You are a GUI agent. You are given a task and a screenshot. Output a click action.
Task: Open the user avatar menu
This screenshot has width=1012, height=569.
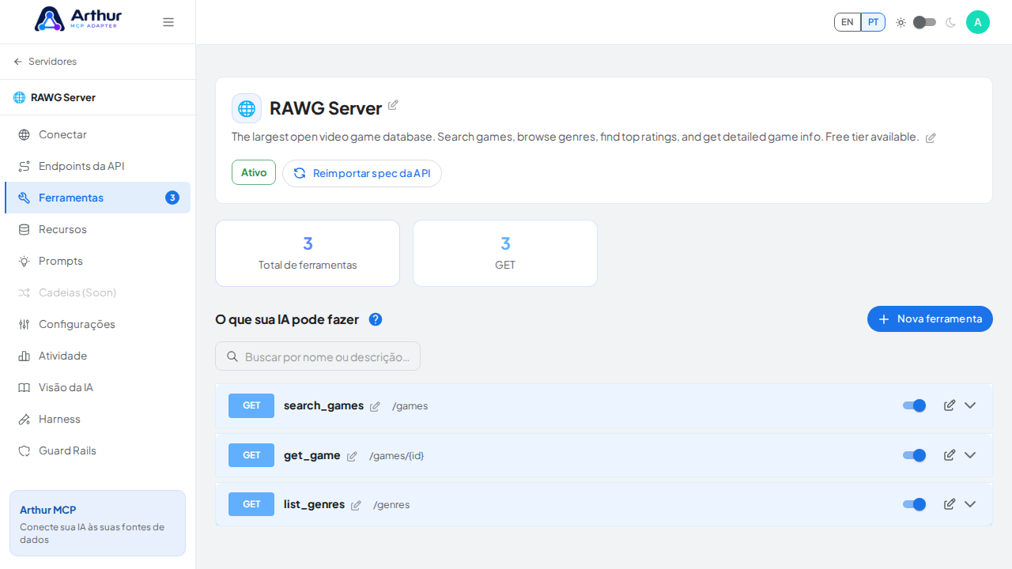point(978,22)
